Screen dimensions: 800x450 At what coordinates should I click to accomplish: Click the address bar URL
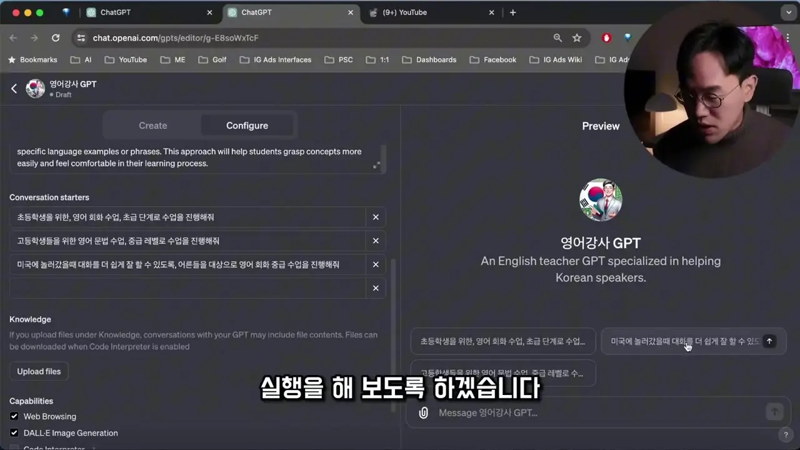[176, 38]
